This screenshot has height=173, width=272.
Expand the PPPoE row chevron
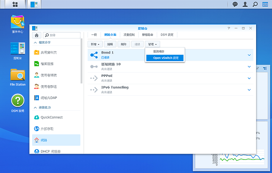tap(249, 78)
